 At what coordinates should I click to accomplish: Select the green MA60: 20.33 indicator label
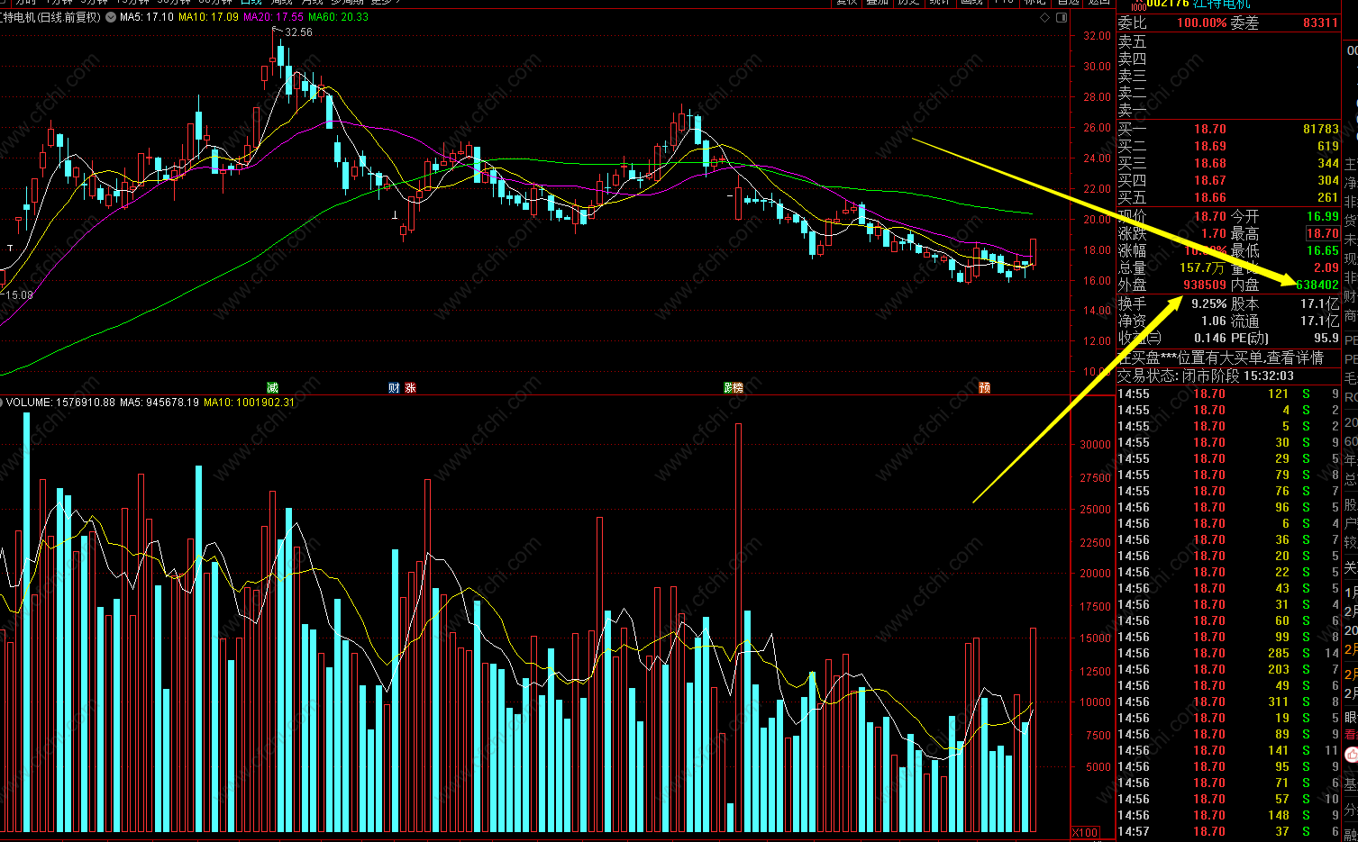pos(338,17)
